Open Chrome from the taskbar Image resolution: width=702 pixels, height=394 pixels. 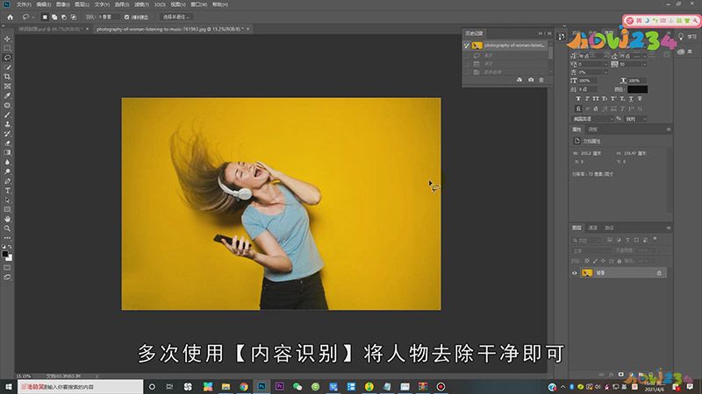(244, 387)
